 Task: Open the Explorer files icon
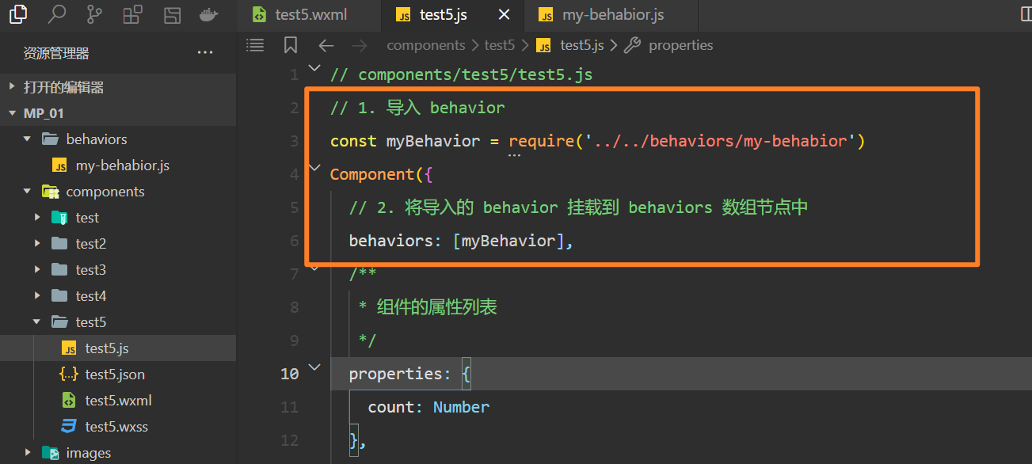pyautogui.click(x=17, y=14)
